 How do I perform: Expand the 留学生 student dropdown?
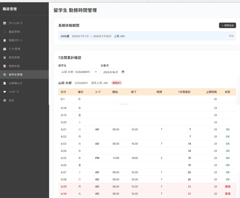point(78,72)
